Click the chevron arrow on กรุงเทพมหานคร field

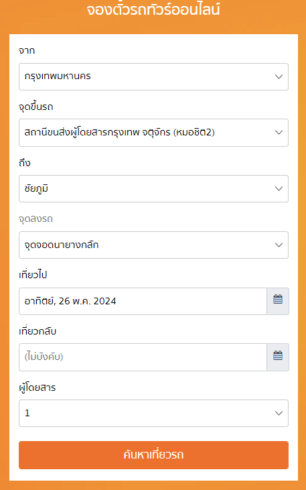(x=279, y=77)
